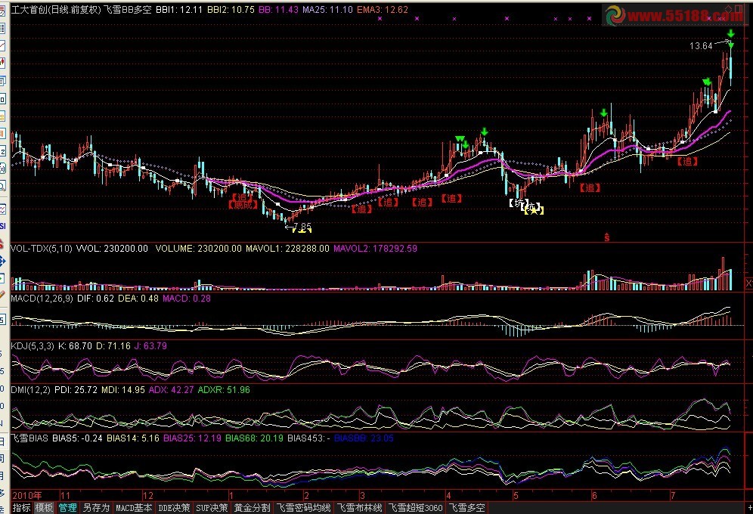Click the 另存为 button
753x514 pixels.
96,508
